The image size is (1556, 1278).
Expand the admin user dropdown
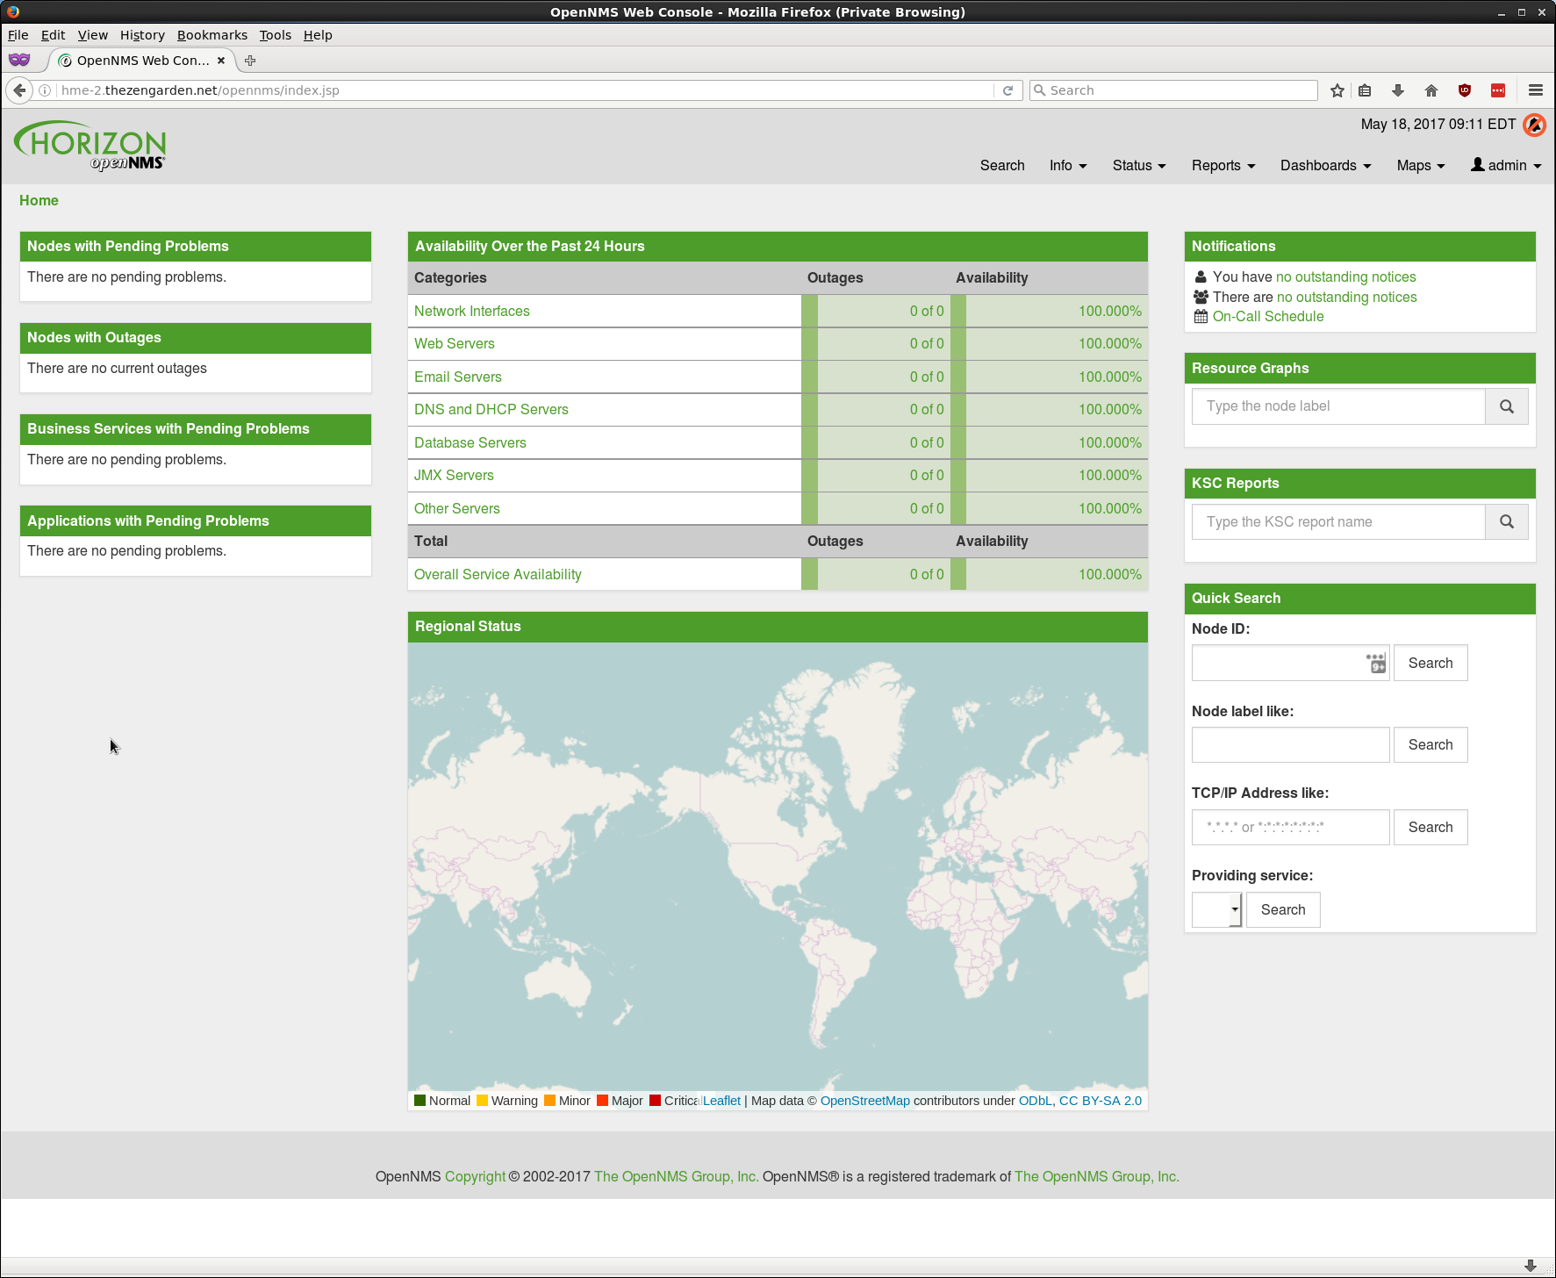1506,165
